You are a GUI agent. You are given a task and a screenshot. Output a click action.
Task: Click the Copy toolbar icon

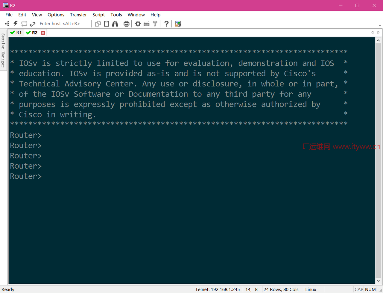click(x=98, y=24)
